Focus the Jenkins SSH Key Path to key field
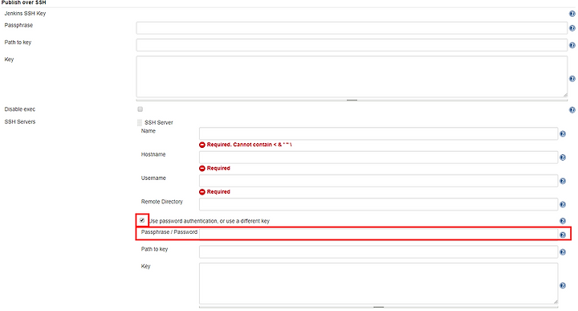This screenshot has height=311, width=578. coord(352,45)
